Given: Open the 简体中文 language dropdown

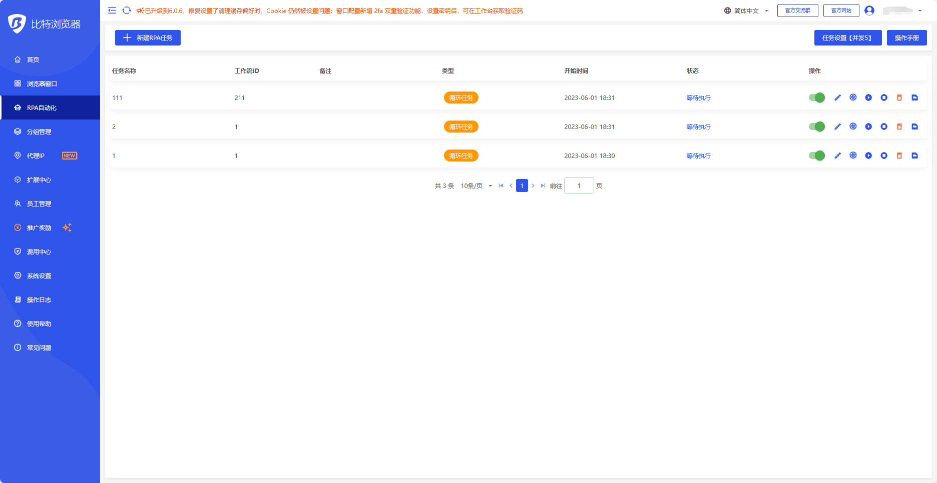Looking at the screenshot, I should point(746,10).
